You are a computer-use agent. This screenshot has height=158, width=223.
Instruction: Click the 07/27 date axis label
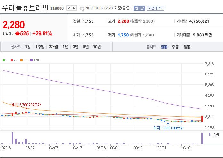pyautogui.click(x=30, y=148)
